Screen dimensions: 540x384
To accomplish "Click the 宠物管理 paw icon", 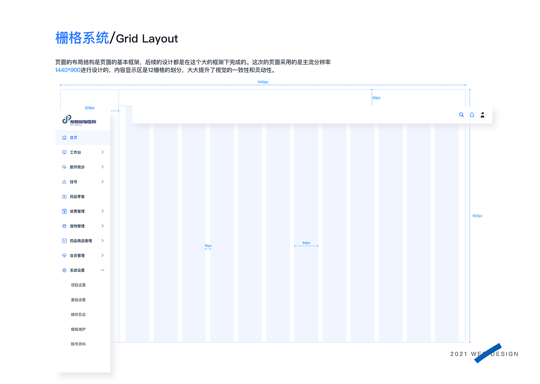I will pyautogui.click(x=65, y=226).
